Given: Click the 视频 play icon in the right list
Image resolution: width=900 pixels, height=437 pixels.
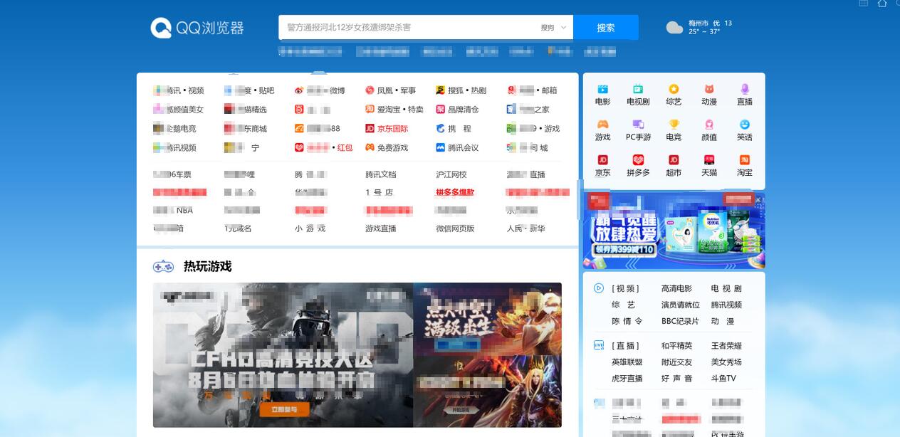Looking at the screenshot, I should tap(599, 288).
